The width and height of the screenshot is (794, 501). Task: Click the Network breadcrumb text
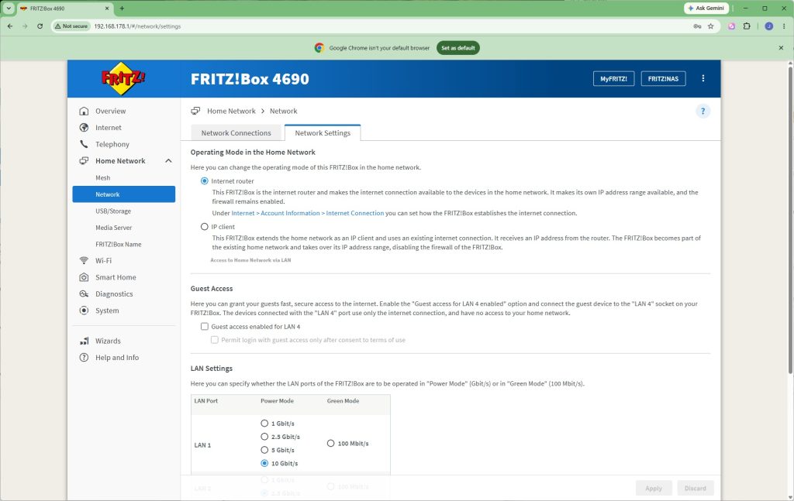tap(284, 112)
